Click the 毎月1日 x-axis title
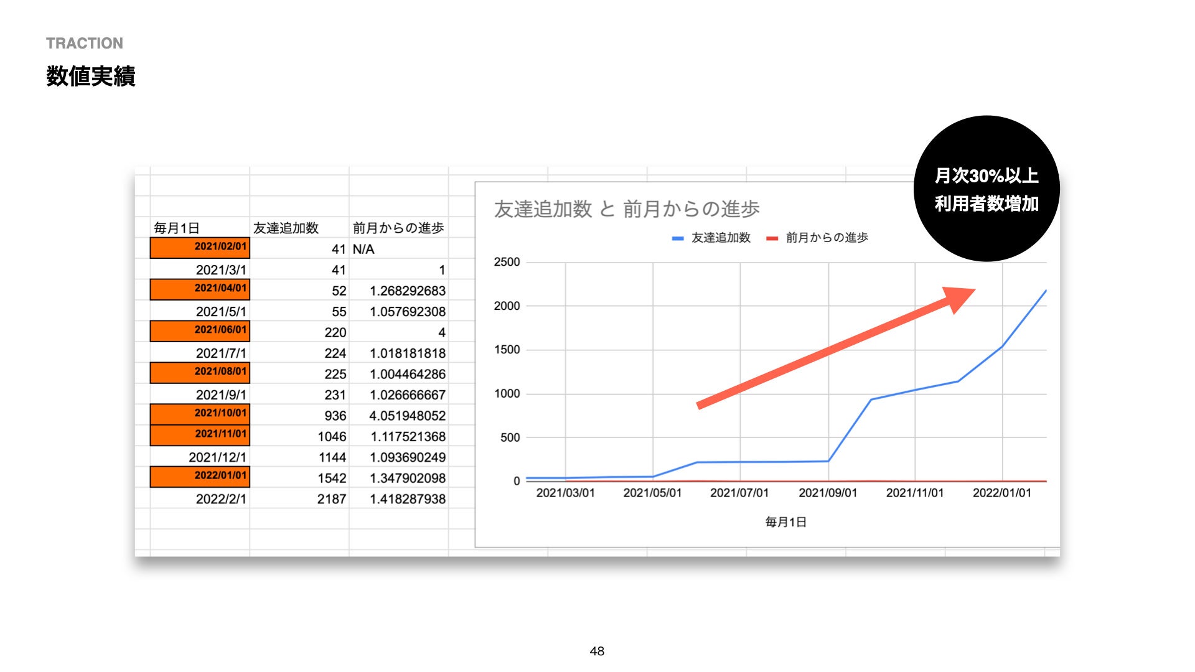Viewport: 1195px width, 672px height. (785, 522)
